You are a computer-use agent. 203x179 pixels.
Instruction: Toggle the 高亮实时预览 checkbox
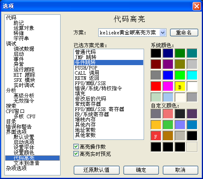(x=76, y=153)
